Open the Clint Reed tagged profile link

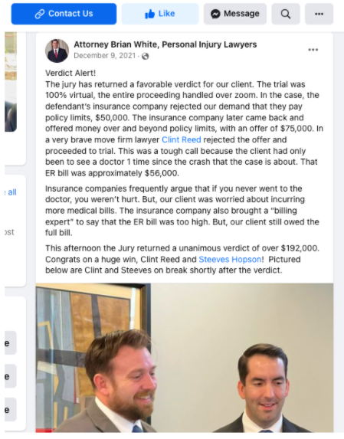pyautogui.click(x=182, y=139)
